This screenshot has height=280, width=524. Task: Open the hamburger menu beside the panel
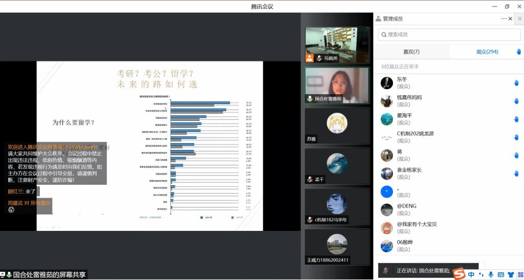[x=519, y=19]
